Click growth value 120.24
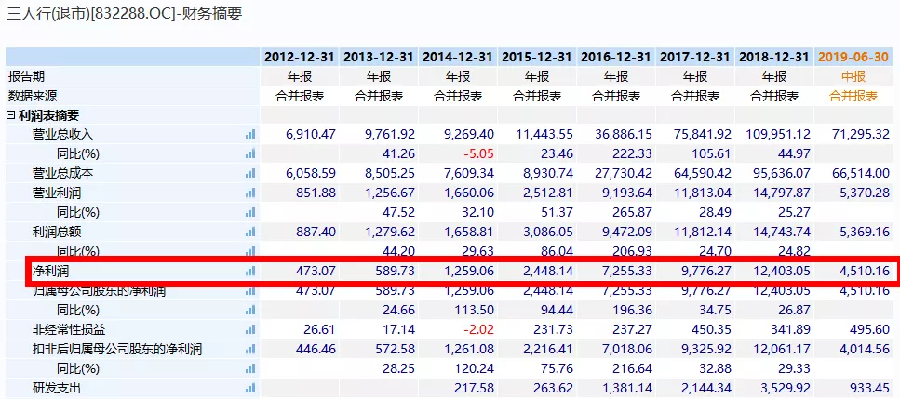This screenshot has width=900, height=399. [x=474, y=368]
